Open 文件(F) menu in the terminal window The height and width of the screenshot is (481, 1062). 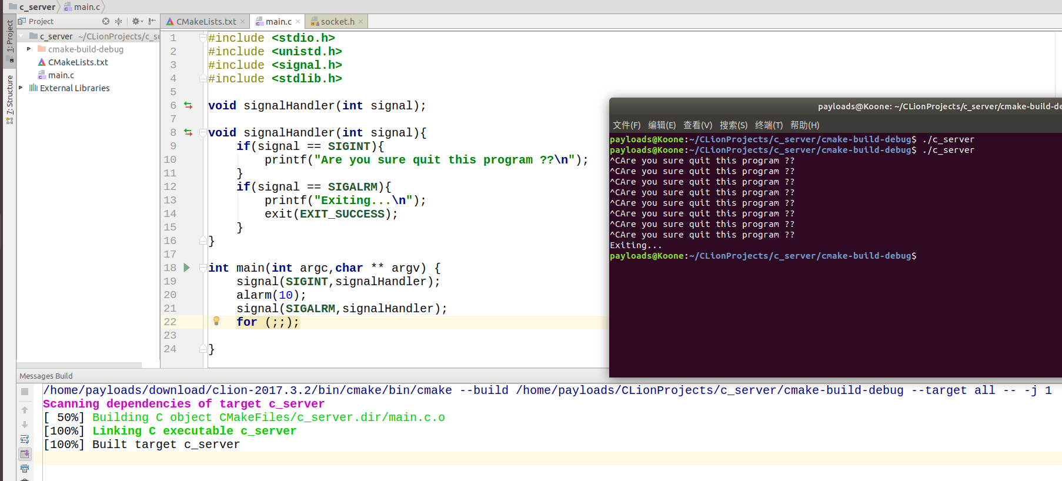coord(627,125)
